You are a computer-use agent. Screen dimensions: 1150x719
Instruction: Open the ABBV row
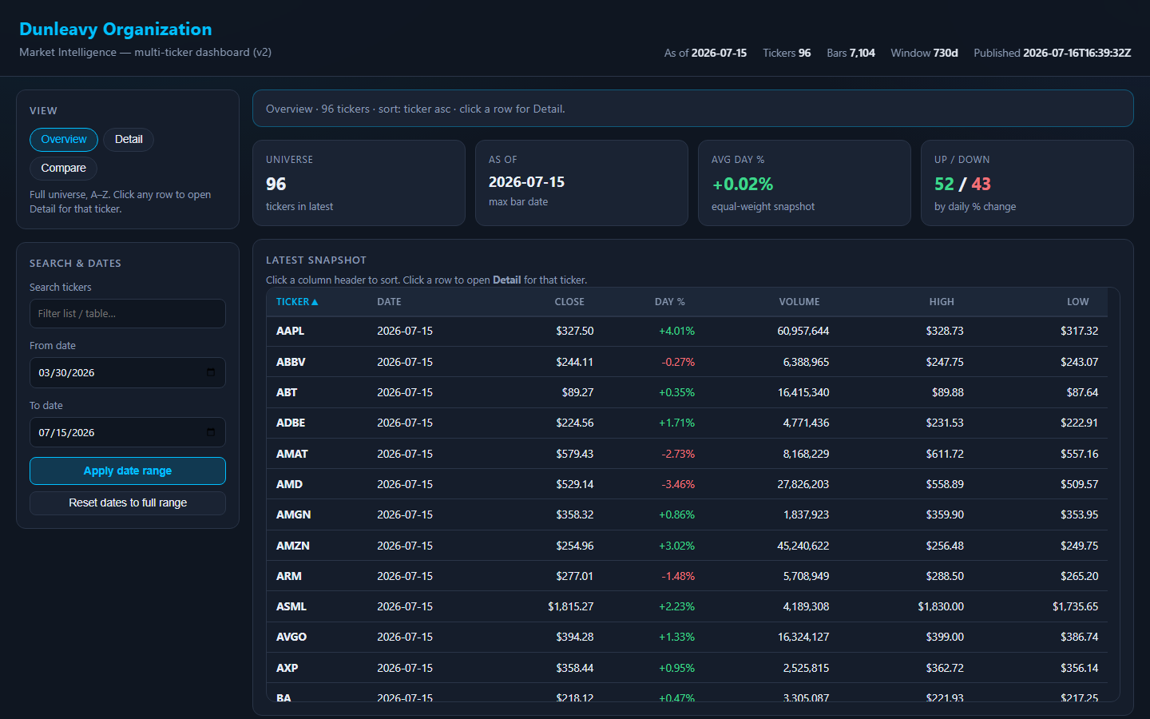point(687,362)
